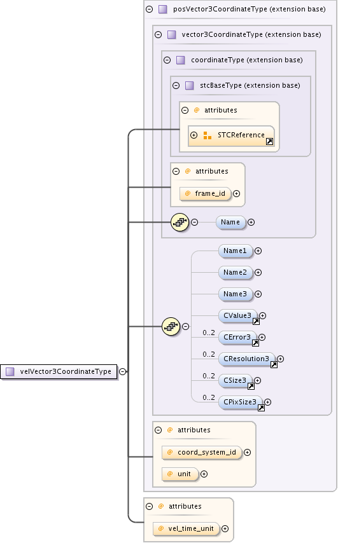Expand the CSize3 element
This screenshot has height=543, width=338.
[x=258, y=381]
